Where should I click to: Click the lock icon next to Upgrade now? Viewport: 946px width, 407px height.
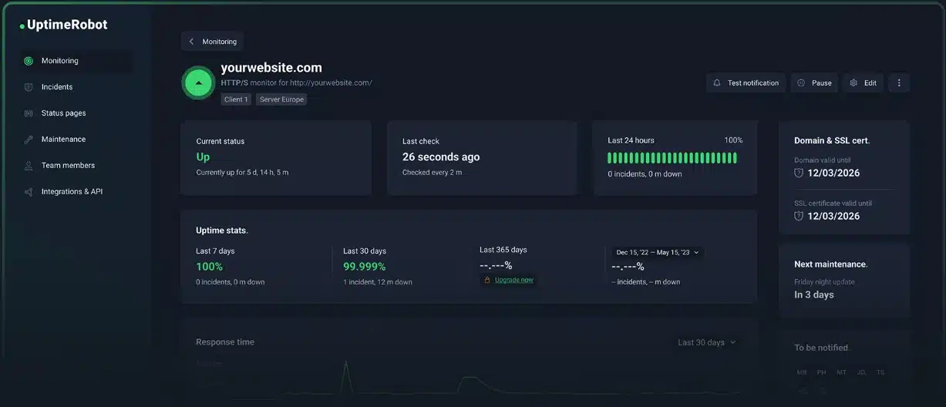point(487,280)
